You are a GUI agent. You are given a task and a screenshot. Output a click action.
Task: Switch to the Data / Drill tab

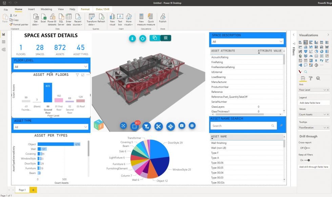click(x=102, y=9)
